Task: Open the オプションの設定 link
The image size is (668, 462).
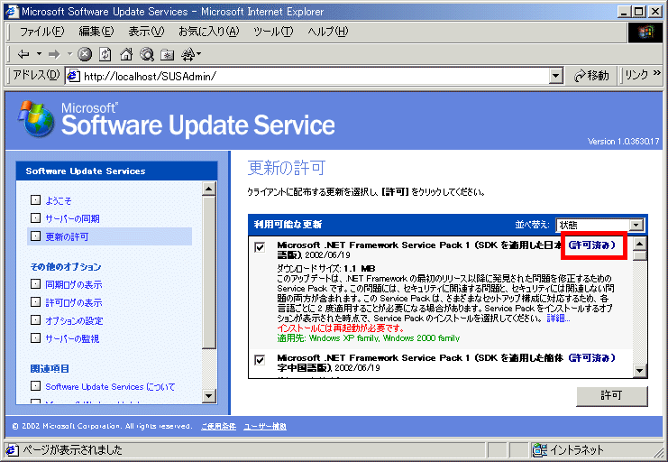Action: tap(74, 320)
